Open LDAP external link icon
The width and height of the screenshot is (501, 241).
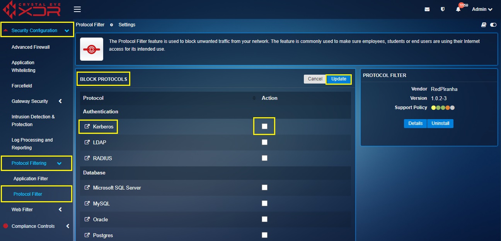(x=87, y=142)
